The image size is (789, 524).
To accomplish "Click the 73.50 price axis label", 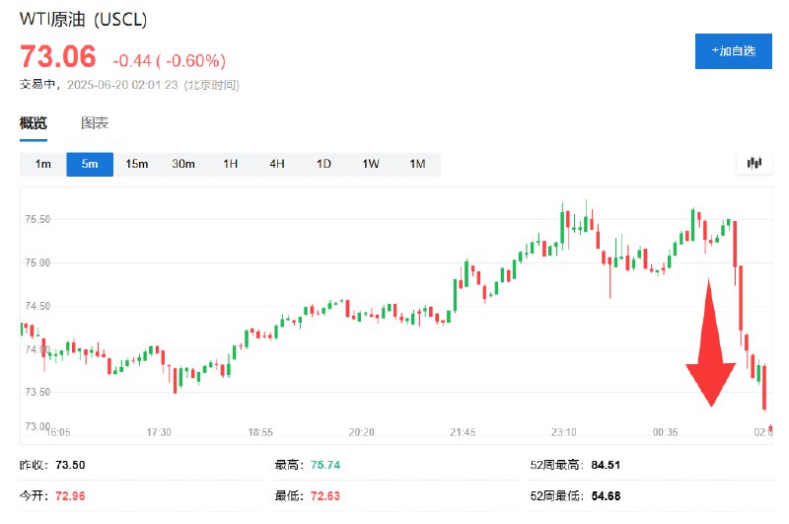I will point(37,392).
